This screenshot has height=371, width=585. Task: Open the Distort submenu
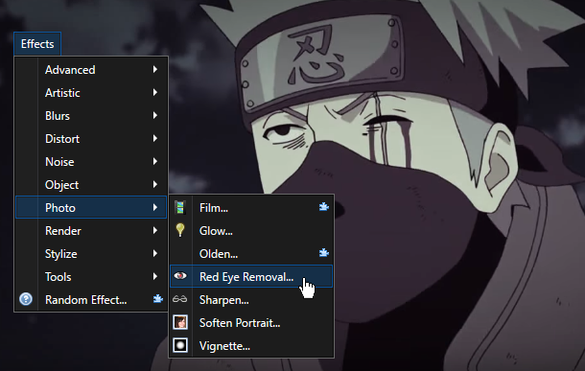(91, 139)
